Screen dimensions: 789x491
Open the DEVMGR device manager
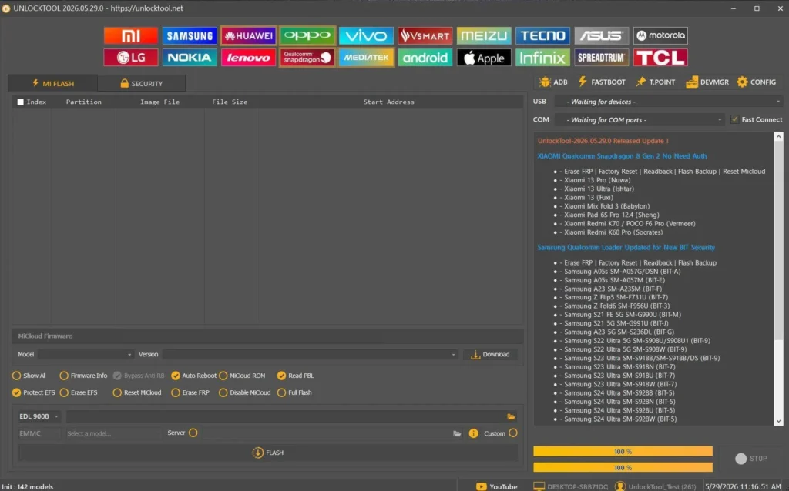[707, 82]
